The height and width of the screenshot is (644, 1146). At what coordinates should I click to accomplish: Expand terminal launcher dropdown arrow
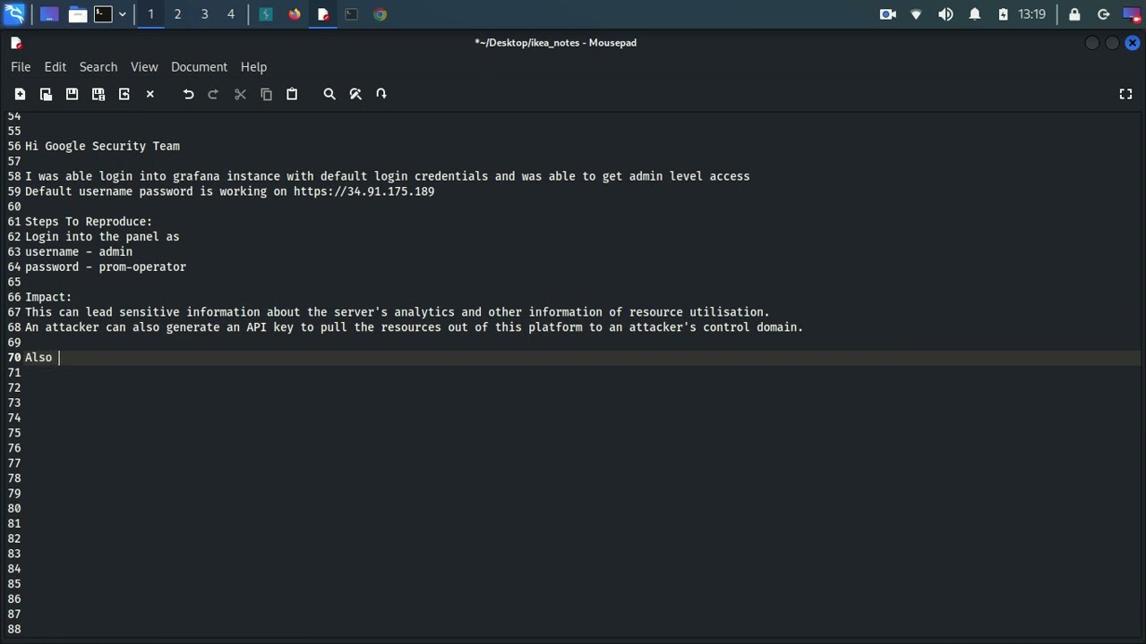point(123,14)
